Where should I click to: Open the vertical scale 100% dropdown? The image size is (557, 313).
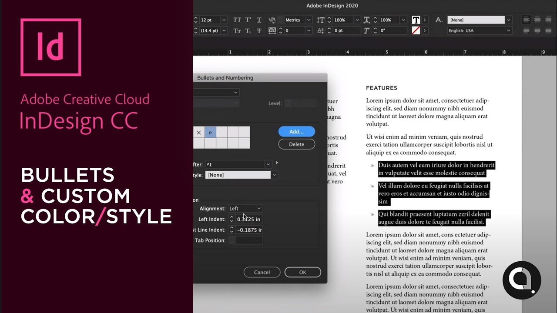[x=357, y=20]
